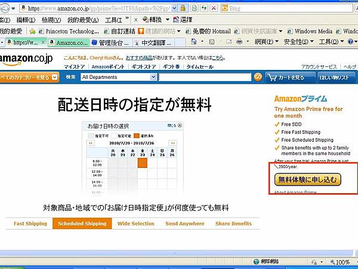Image resolution: width=358 pixels, height=269 pixels.
Task: Open the ギフトストア link
Action: (144, 67)
